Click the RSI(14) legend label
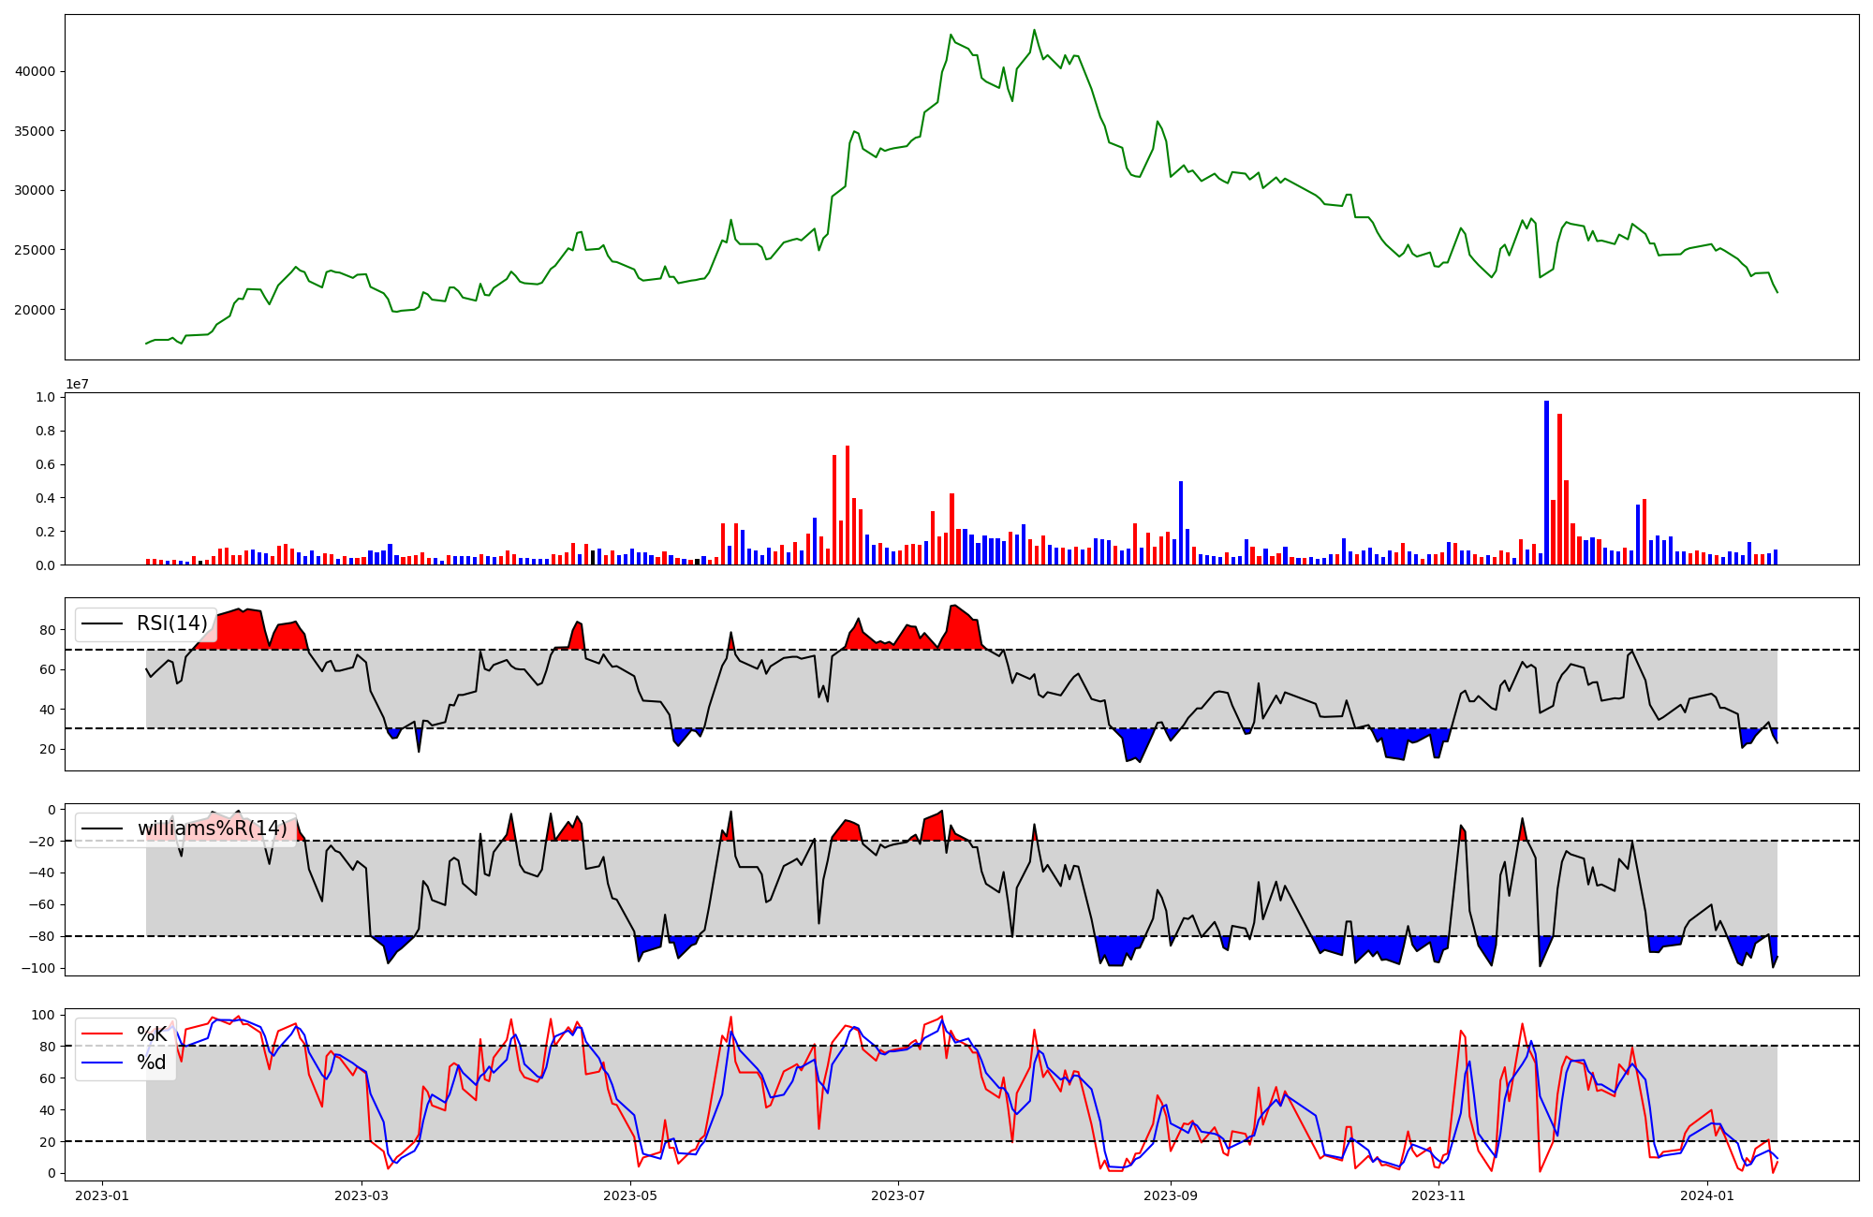 172,623
